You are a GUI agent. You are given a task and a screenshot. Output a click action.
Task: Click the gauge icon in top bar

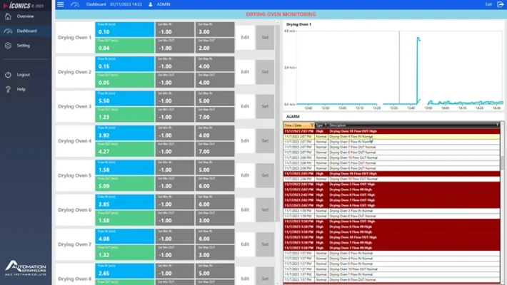pos(77,4)
